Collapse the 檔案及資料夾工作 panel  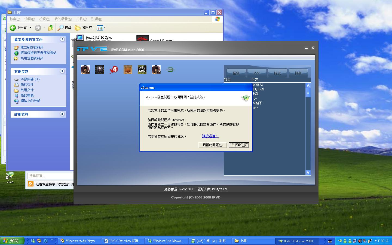[62, 39]
